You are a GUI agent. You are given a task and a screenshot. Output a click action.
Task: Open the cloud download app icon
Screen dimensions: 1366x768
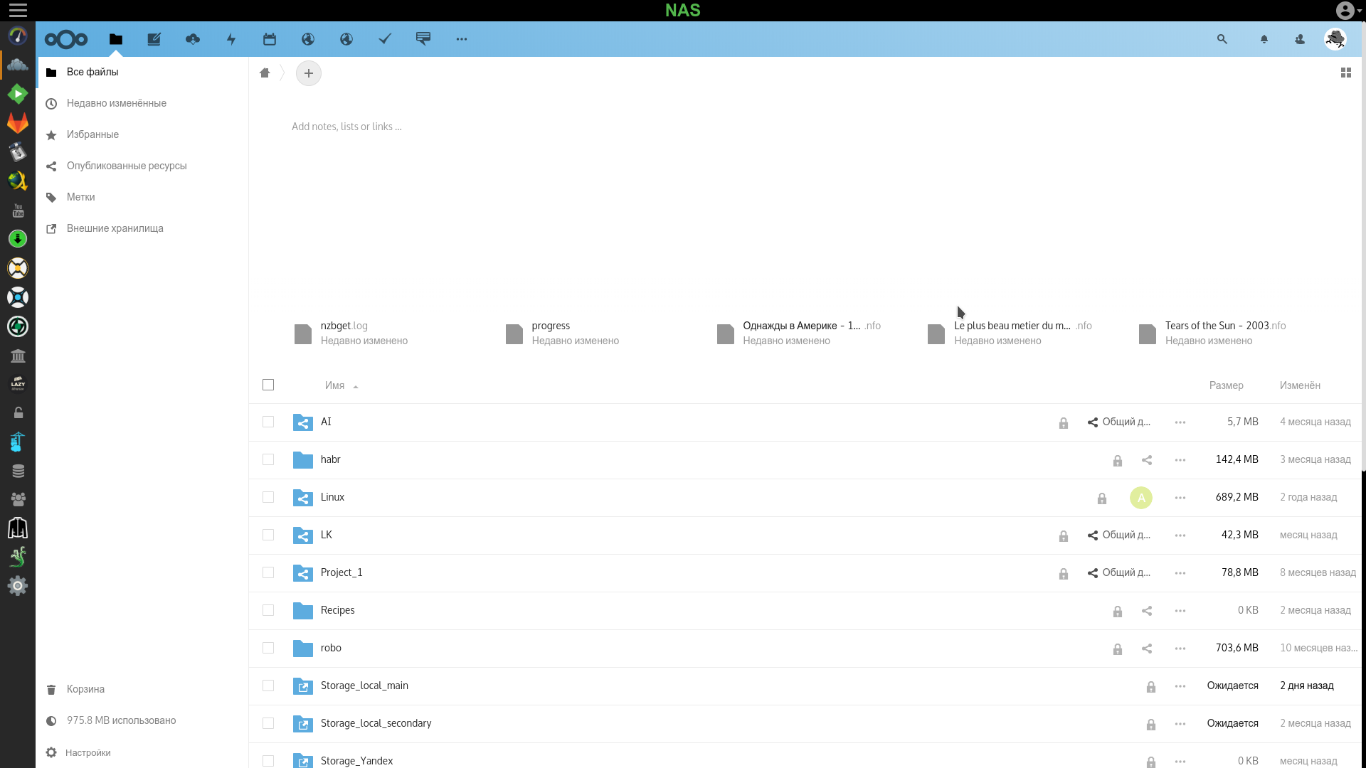[x=193, y=39]
